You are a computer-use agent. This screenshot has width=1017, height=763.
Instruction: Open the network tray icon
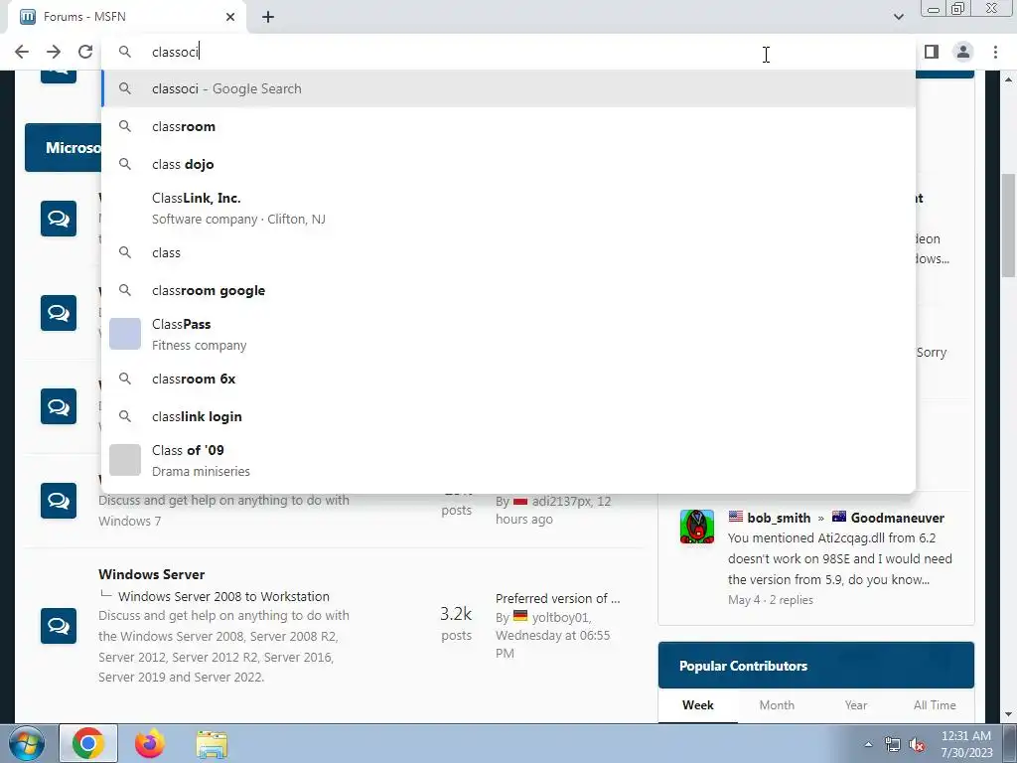(892, 744)
